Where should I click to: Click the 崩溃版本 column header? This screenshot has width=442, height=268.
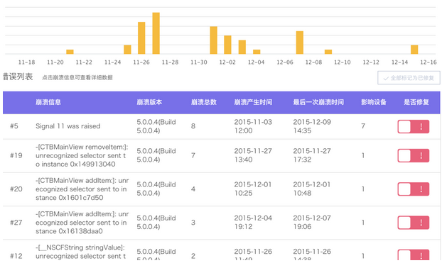tap(149, 102)
